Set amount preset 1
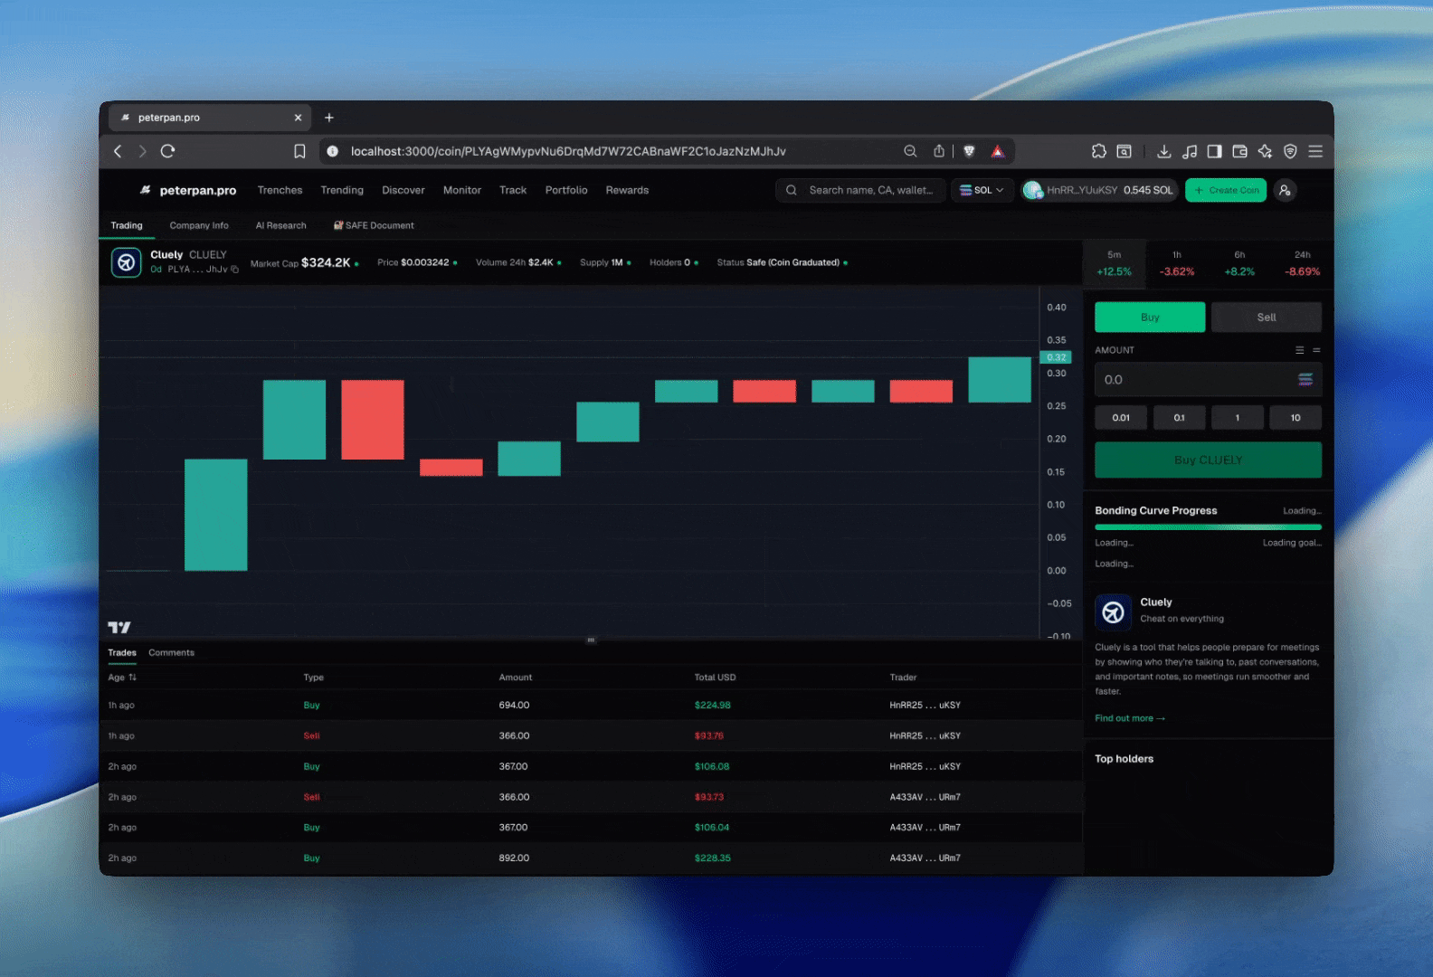The image size is (1433, 977). [1238, 417]
